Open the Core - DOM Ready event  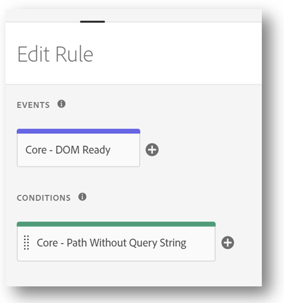point(78,148)
